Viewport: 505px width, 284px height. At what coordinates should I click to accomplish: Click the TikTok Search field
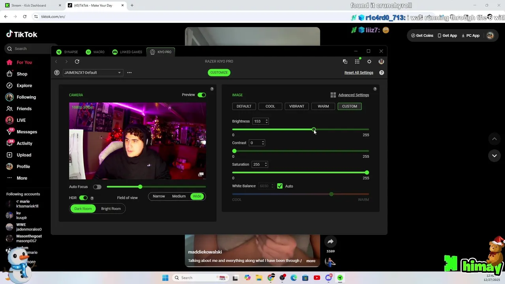pyautogui.click(x=32, y=49)
